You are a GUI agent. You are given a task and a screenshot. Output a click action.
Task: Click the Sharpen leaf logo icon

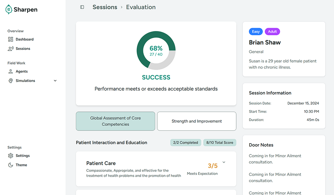click(x=9, y=10)
